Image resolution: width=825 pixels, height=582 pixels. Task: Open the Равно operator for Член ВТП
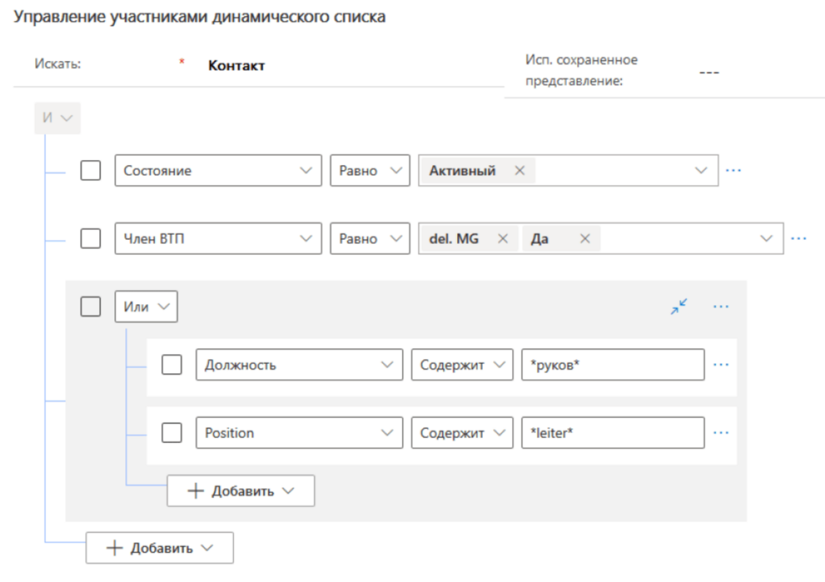click(x=369, y=238)
